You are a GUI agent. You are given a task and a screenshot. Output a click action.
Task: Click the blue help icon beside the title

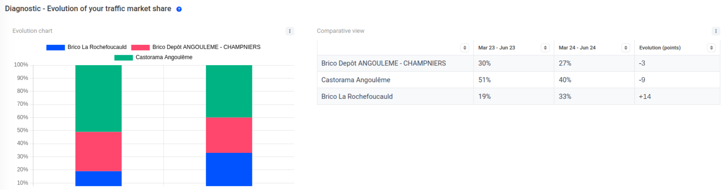179,9
